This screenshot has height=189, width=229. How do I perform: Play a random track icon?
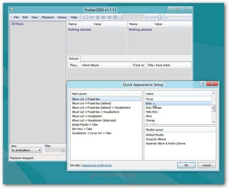click(115, 18)
